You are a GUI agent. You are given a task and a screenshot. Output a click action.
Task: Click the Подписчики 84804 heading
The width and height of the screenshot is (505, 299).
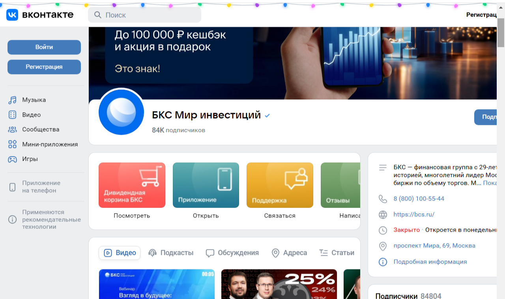click(x=408, y=296)
